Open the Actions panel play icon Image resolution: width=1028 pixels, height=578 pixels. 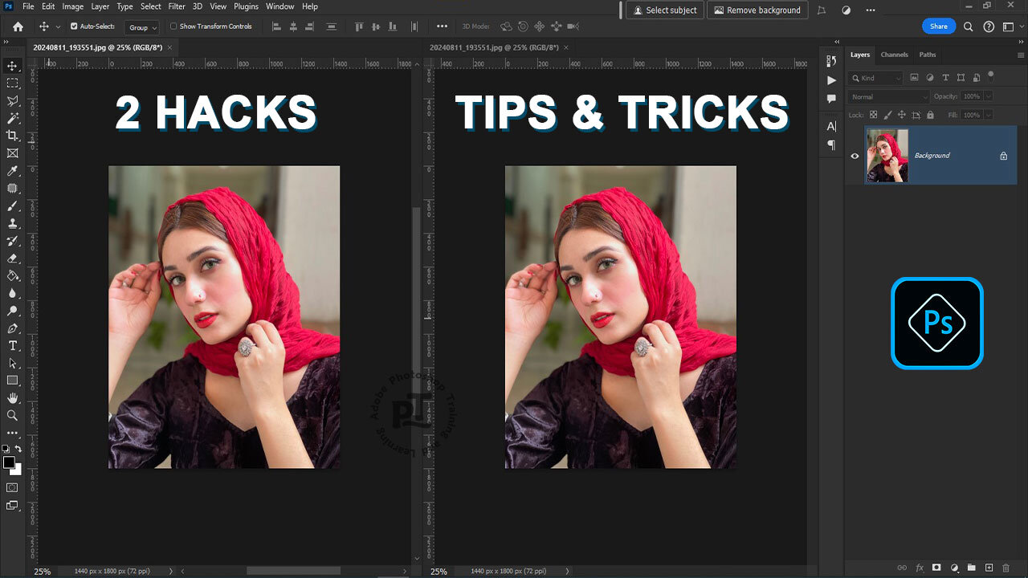(831, 80)
